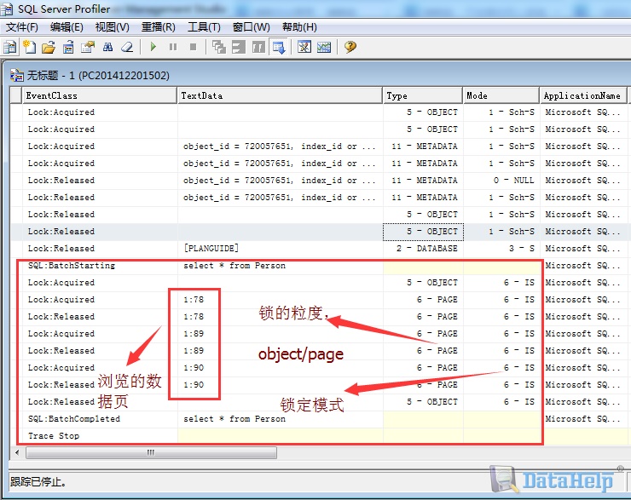Click the grayed horizontal-bars toolbar icon
Screen dimensions: 631x500
click(239, 47)
